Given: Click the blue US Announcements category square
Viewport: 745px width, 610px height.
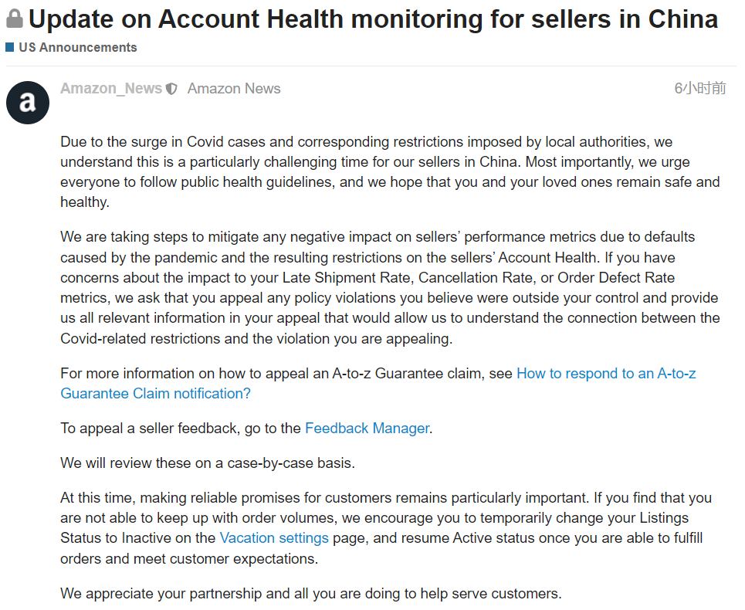Looking at the screenshot, I should [x=10, y=47].
